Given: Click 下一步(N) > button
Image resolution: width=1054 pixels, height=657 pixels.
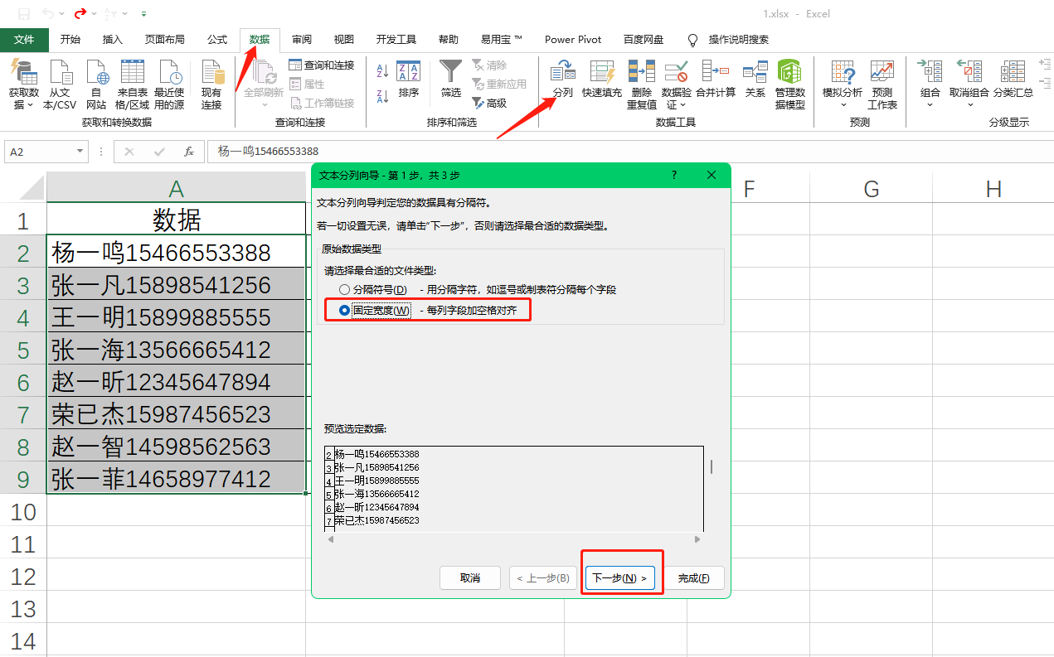Looking at the screenshot, I should coord(619,577).
